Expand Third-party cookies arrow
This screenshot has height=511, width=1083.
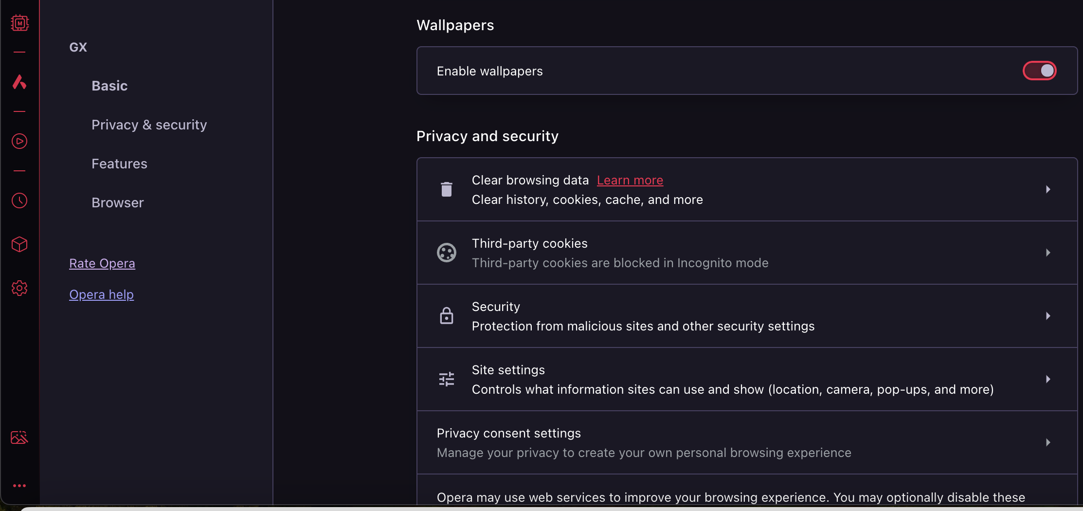[1048, 253]
